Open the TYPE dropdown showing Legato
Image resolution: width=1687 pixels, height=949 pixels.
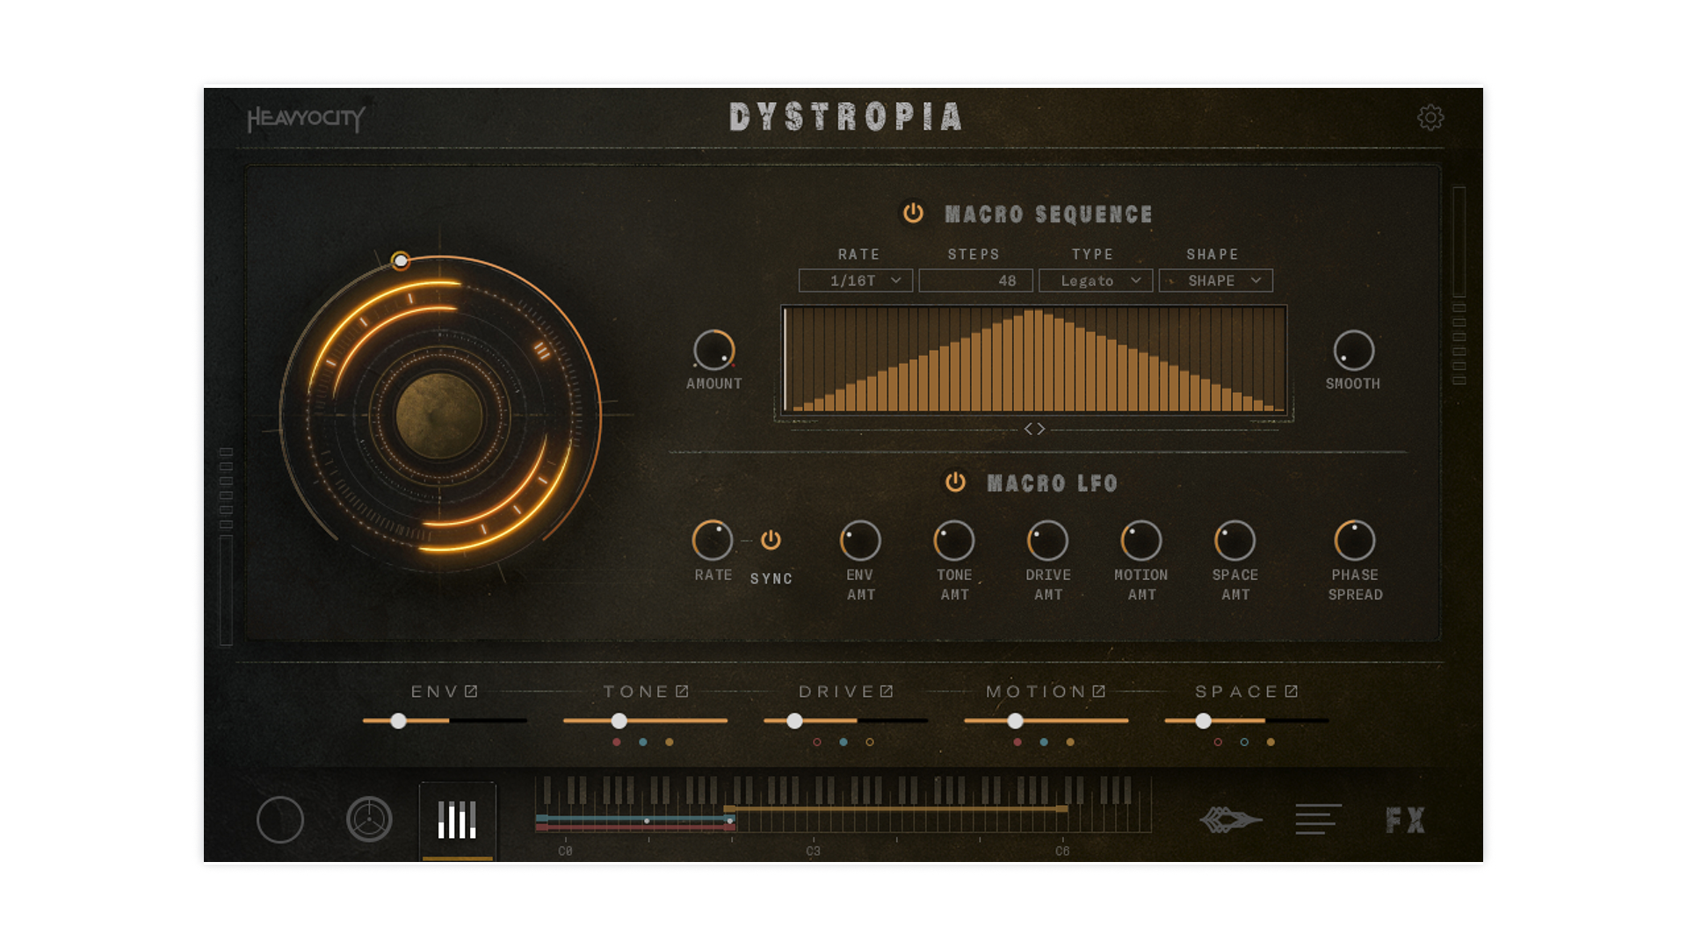point(1095,280)
